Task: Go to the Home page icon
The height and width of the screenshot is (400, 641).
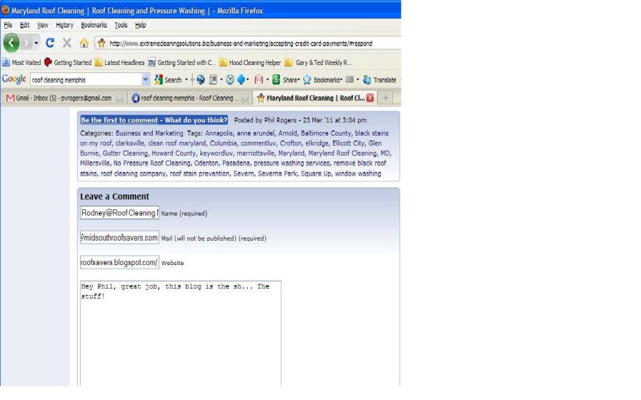Action: (x=84, y=43)
